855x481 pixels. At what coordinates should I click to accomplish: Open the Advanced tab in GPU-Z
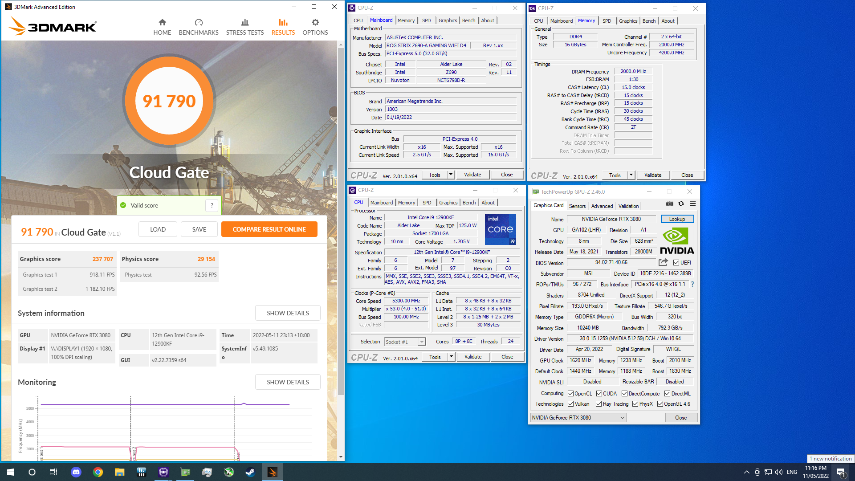pos(602,206)
